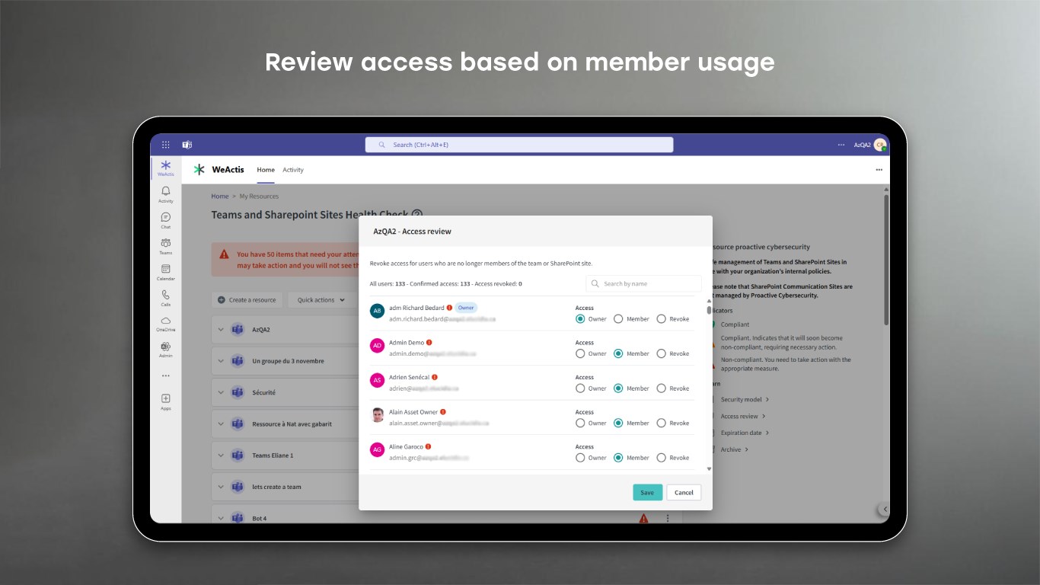This screenshot has width=1040, height=585.
Task: Select Owner for adm Richard Bedard
Action: pyautogui.click(x=580, y=319)
